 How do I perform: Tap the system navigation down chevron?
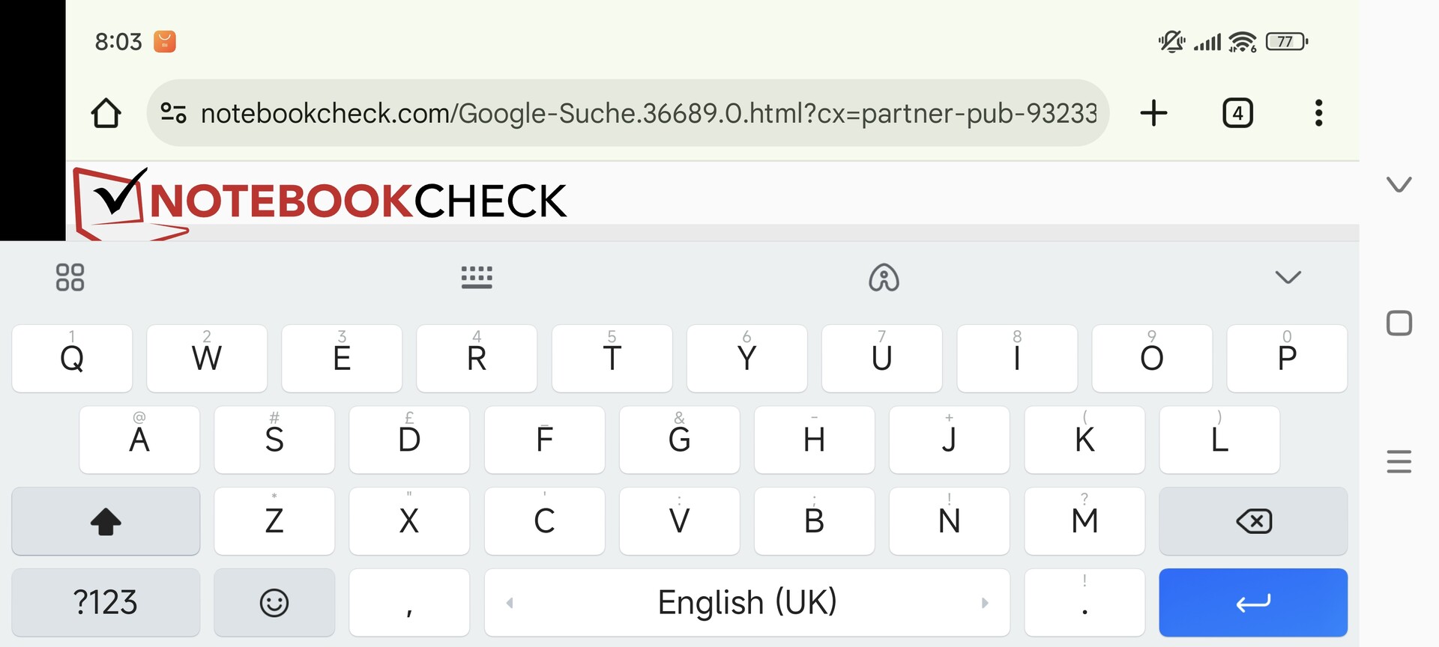[x=1399, y=184]
